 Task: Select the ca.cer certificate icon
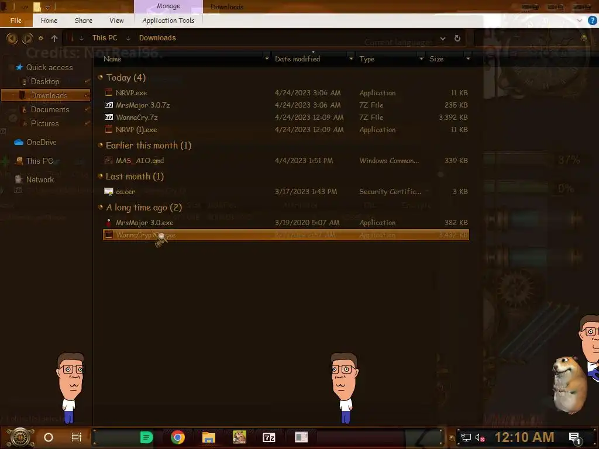(x=109, y=191)
